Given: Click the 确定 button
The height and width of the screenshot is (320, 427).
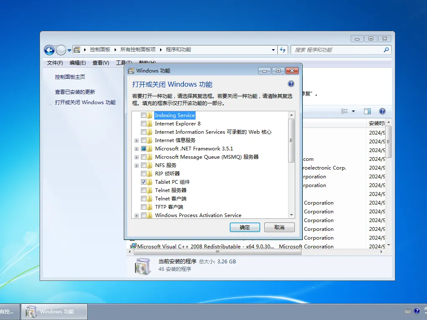Looking at the screenshot, I should (x=245, y=227).
